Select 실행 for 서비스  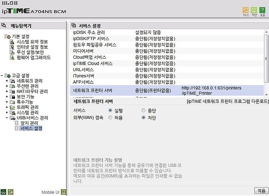point(110,110)
